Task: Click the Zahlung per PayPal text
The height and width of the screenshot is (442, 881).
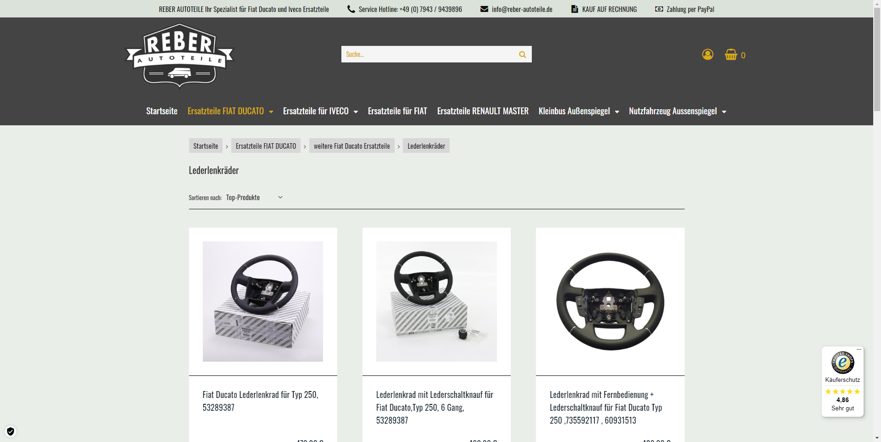Action: pos(690,9)
